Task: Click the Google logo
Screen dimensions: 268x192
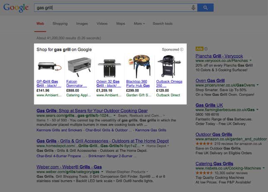Action: point(16,8)
